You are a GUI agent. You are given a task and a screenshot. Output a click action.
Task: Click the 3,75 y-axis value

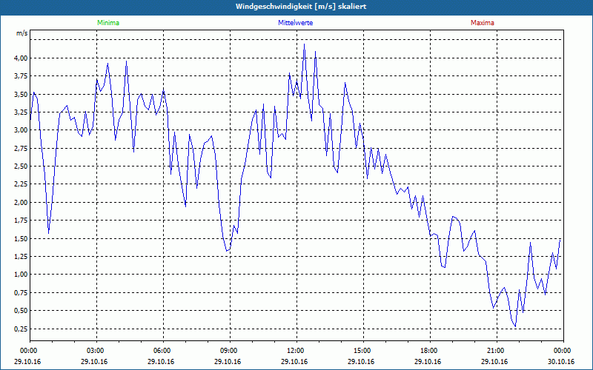pyautogui.click(x=21, y=76)
